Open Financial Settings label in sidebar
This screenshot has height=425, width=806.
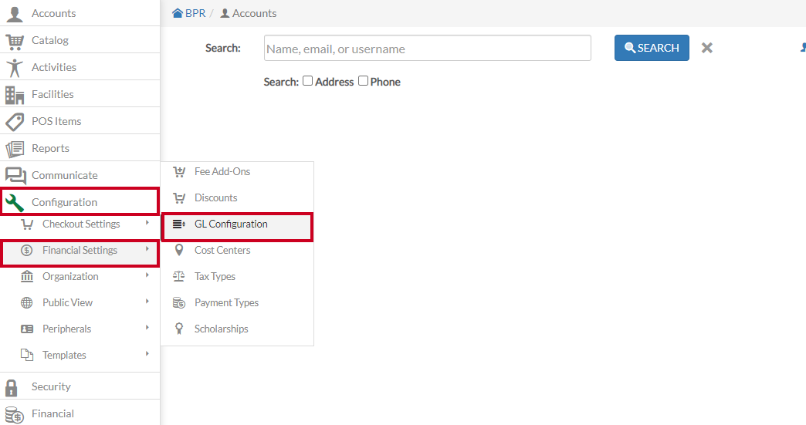click(x=80, y=251)
